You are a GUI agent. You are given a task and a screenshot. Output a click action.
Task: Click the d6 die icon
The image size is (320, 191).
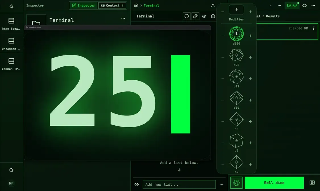(236, 141)
